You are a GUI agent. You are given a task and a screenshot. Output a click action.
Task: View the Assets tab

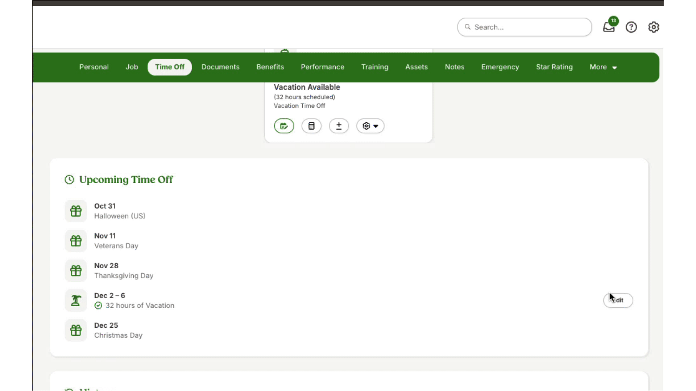pos(417,67)
